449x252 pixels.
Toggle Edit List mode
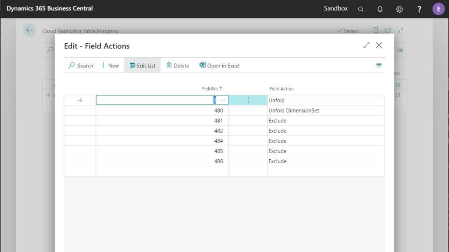click(x=143, y=66)
